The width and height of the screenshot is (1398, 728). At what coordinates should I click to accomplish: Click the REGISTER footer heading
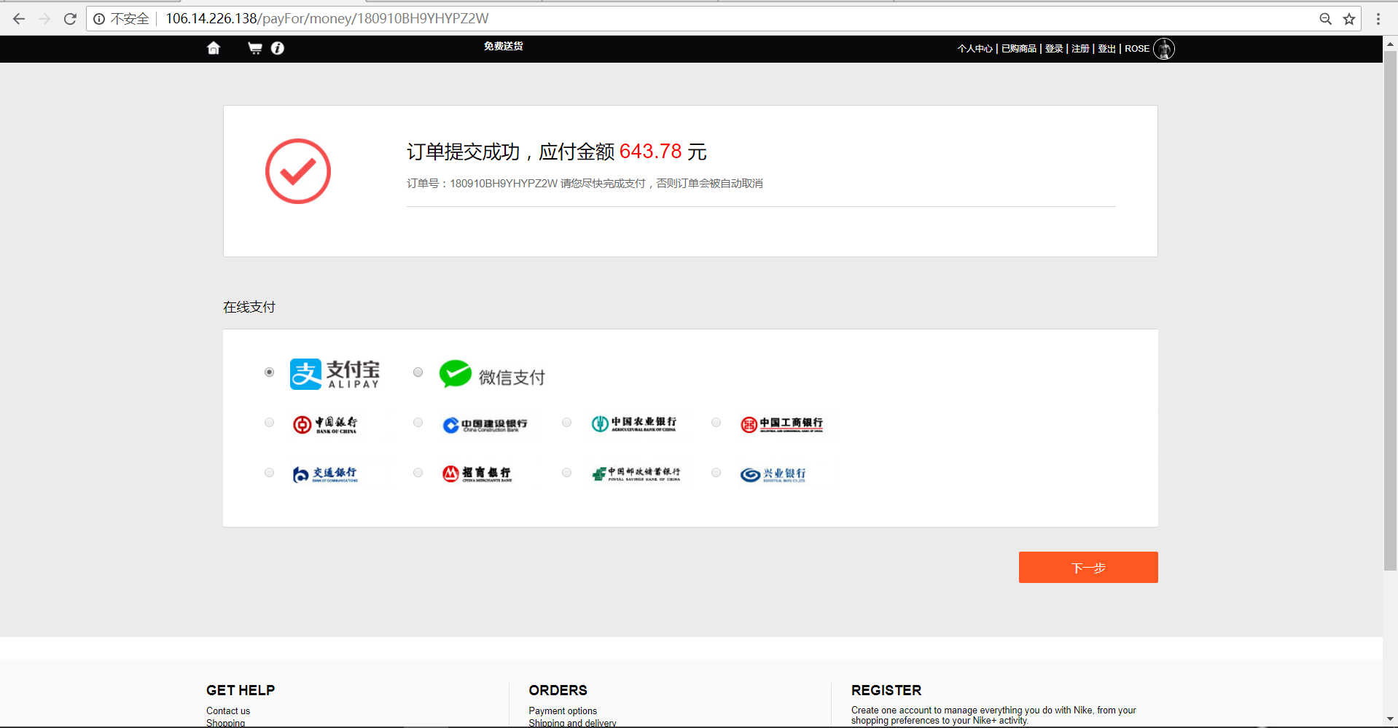point(886,690)
